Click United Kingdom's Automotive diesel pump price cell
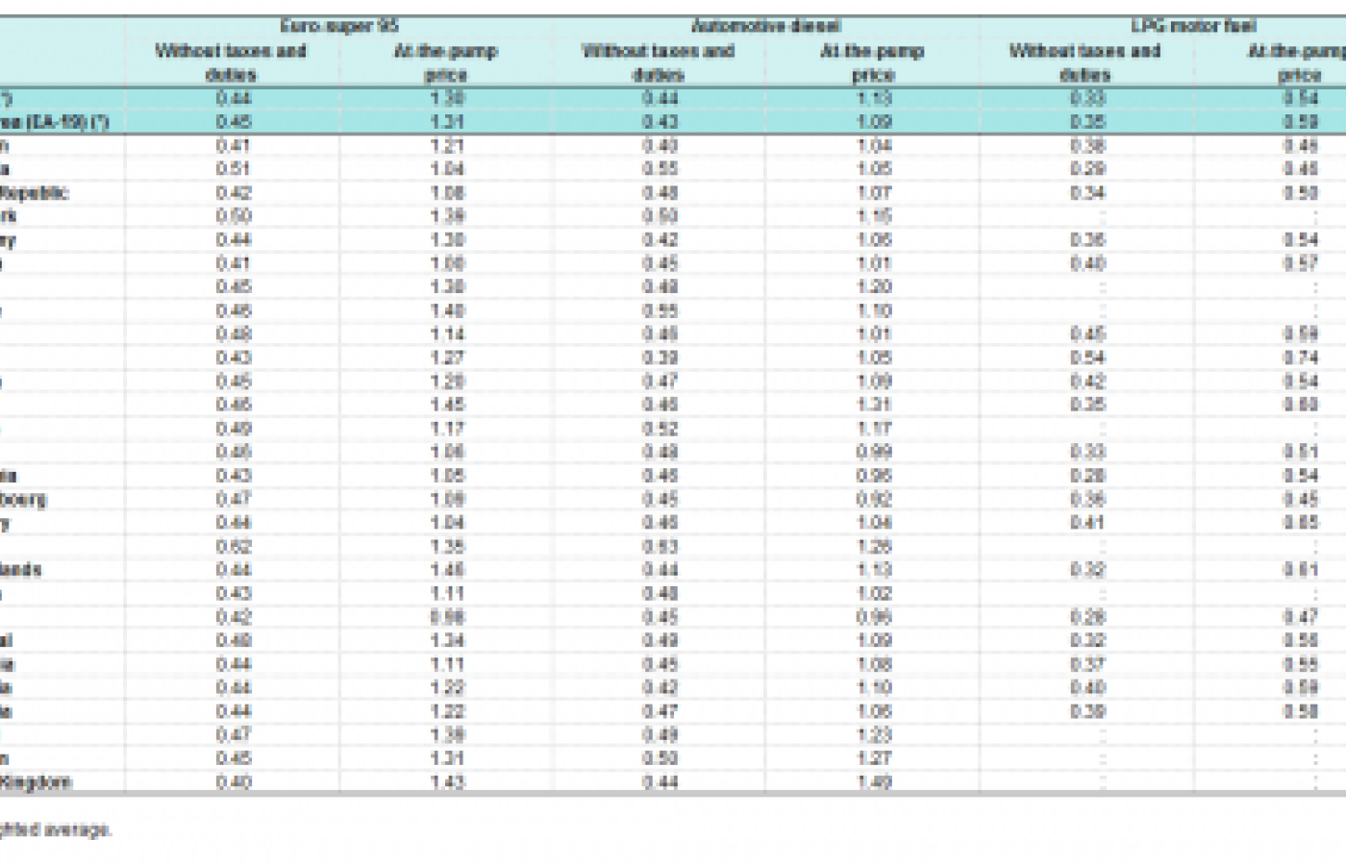This screenshot has width=1346, height=865. tap(873, 782)
